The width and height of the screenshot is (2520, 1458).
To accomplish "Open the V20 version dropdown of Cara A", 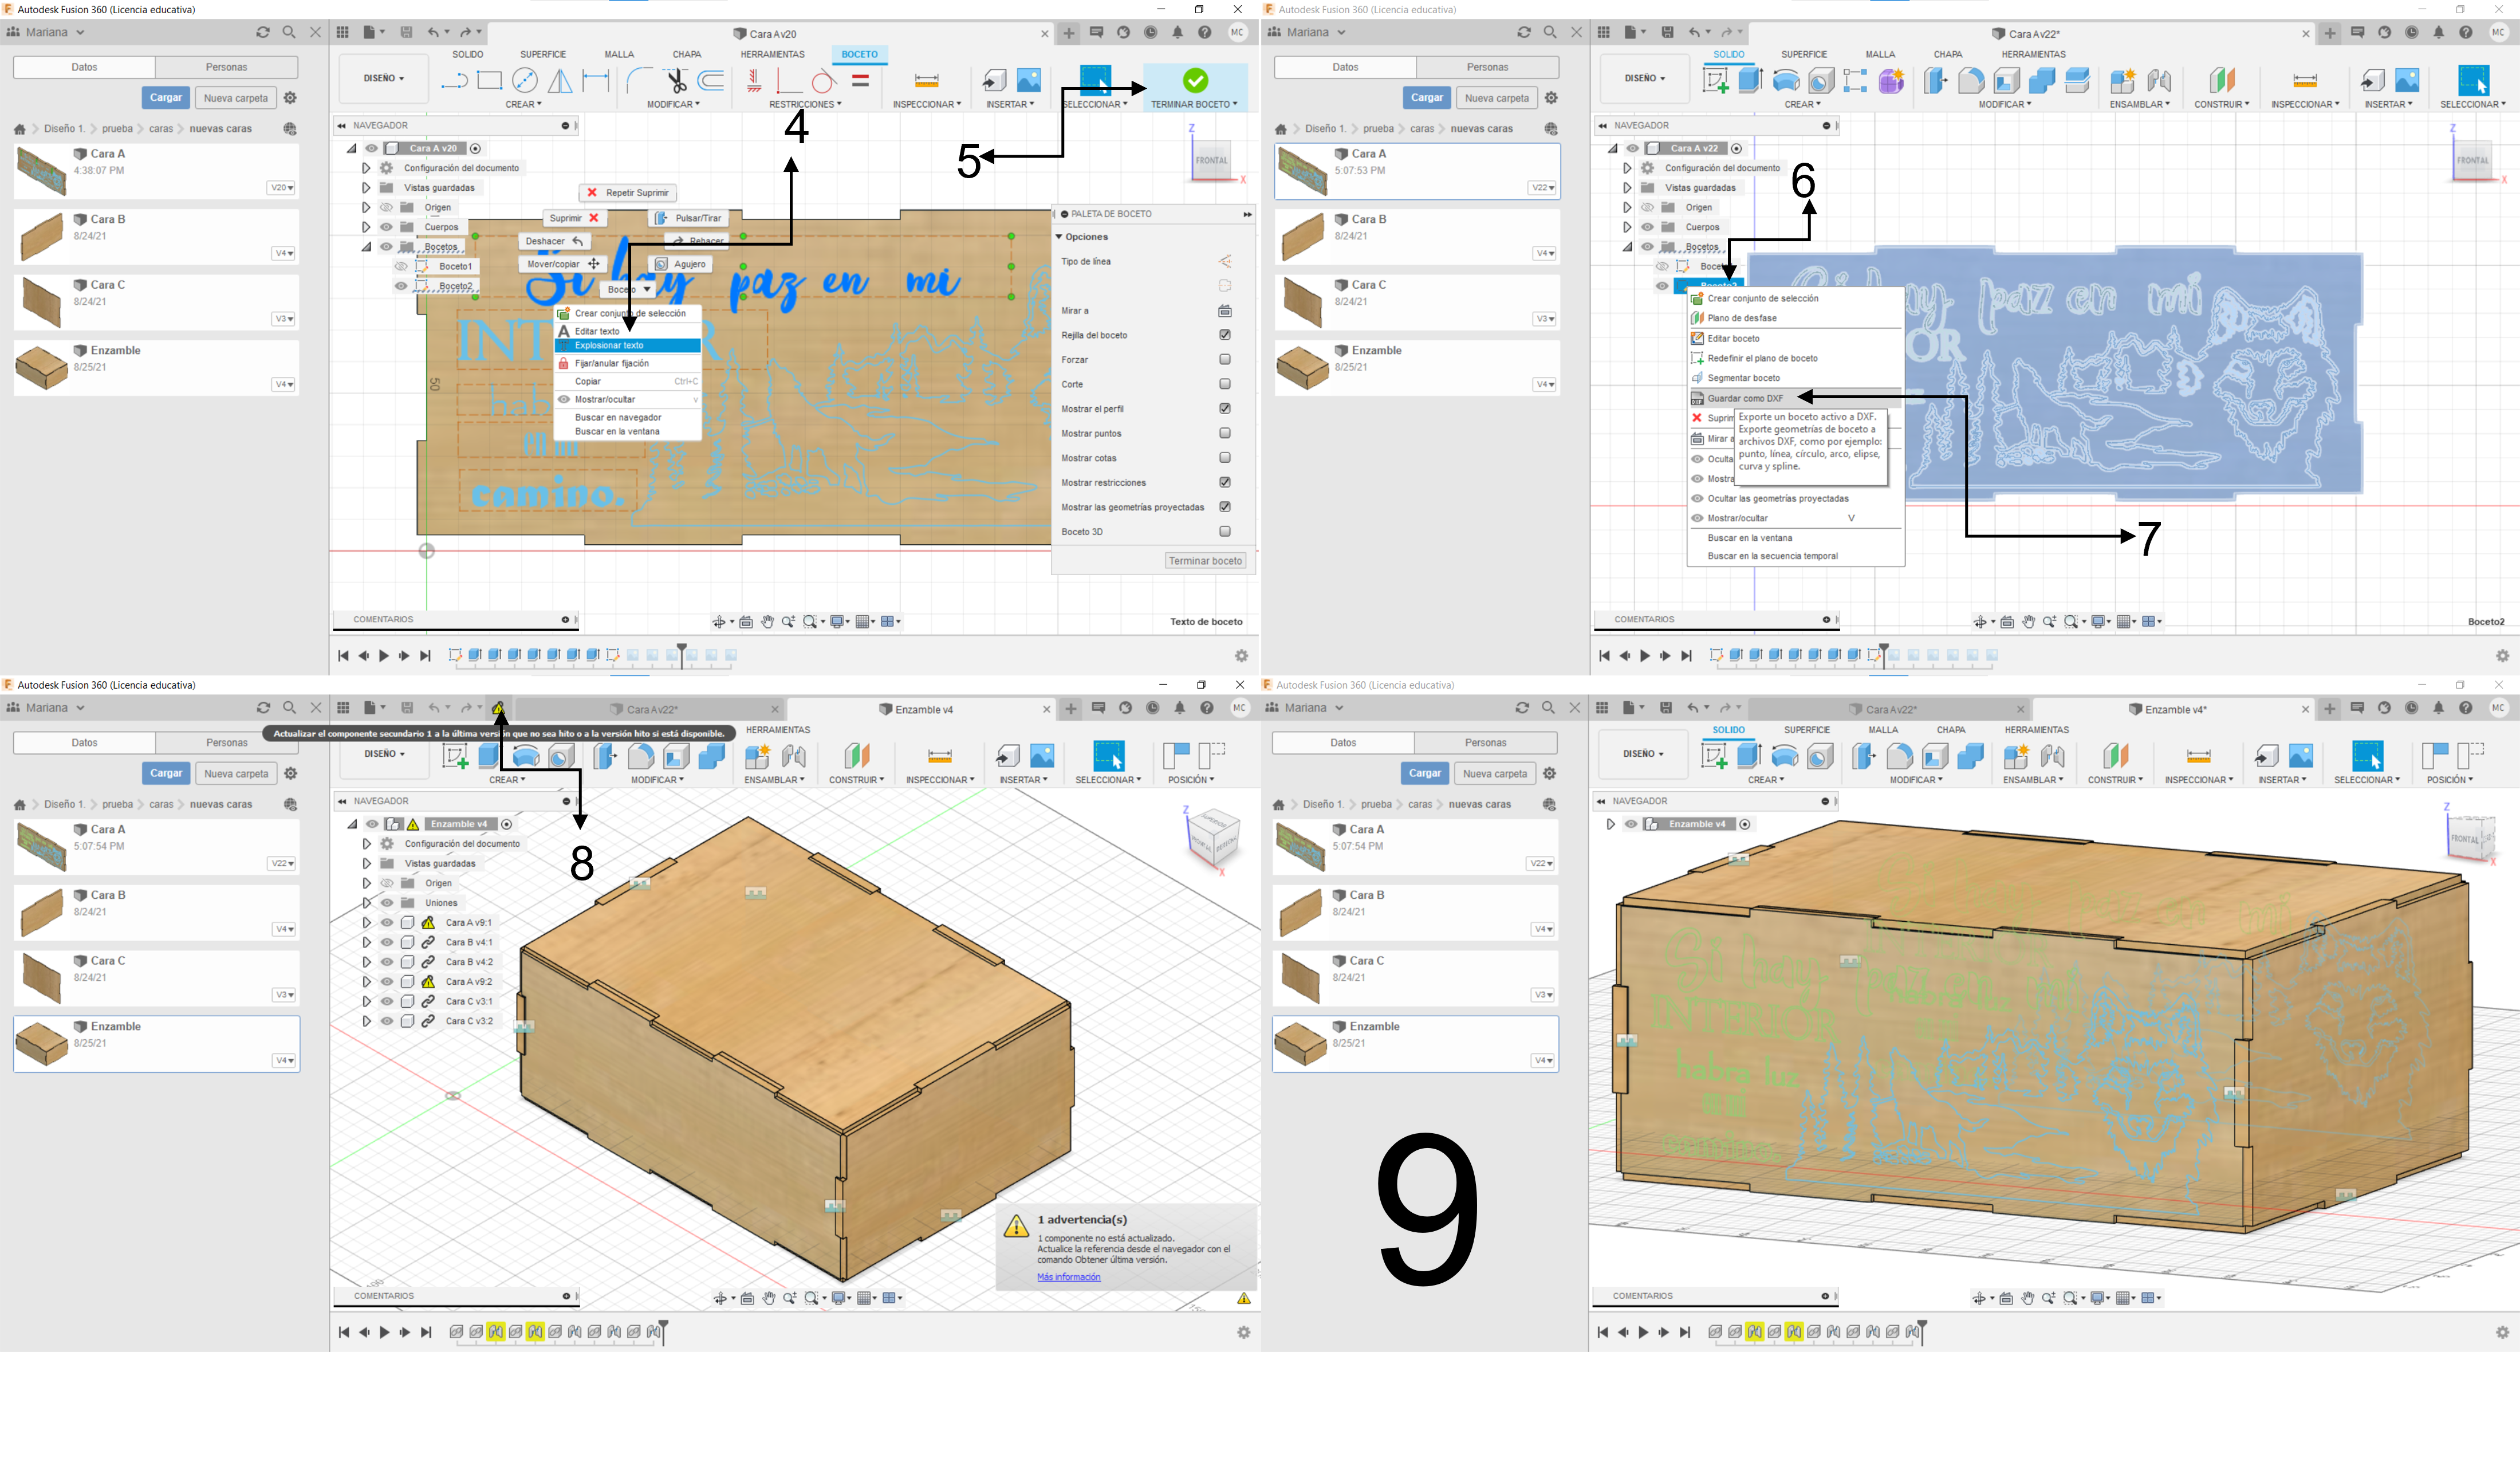I will (x=281, y=188).
